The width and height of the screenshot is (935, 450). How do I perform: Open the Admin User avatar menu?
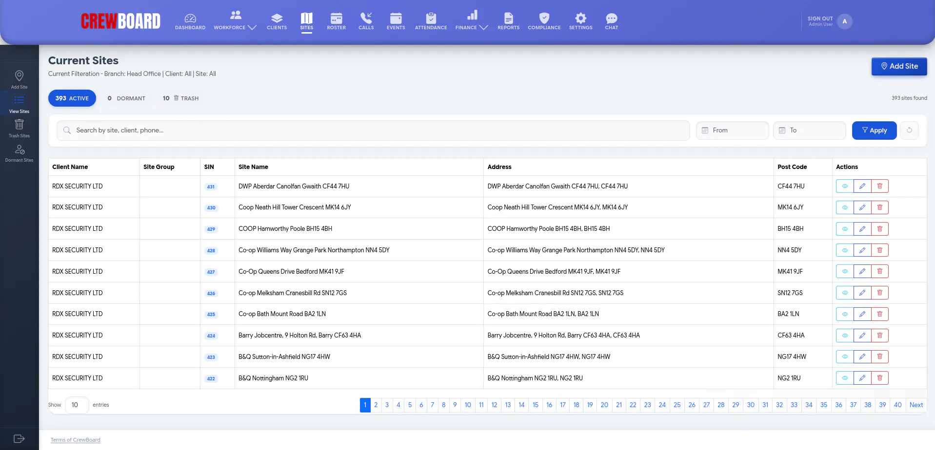point(845,21)
